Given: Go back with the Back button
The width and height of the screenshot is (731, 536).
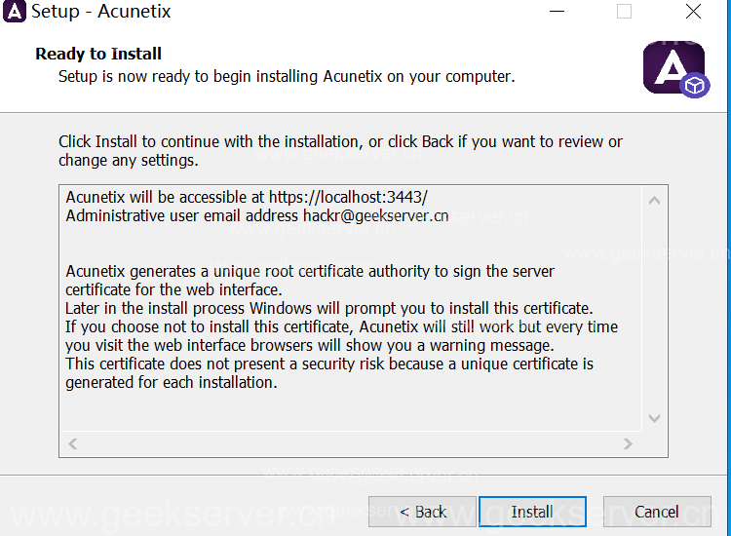Looking at the screenshot, I should (x=422, y=512).
